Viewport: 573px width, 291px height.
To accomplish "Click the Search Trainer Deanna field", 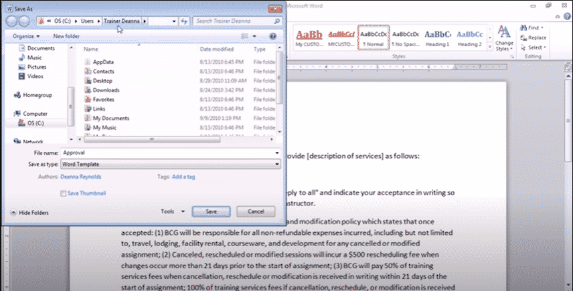I will [x=233, y=21].
